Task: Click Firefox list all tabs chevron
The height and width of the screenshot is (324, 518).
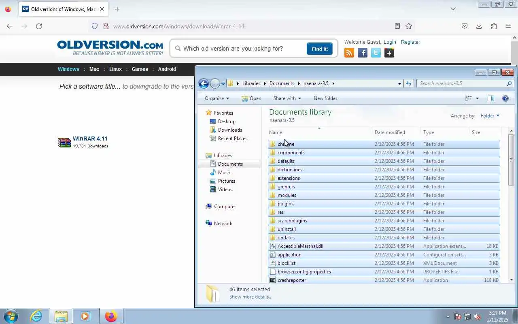Action: point(453,9)
